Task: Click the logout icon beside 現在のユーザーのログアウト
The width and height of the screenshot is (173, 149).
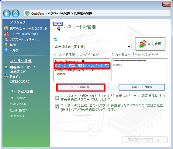Action: (6, 28)
